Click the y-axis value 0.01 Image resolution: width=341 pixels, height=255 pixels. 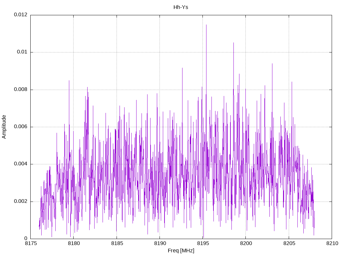pyautogui.click(x=22, y=52)
